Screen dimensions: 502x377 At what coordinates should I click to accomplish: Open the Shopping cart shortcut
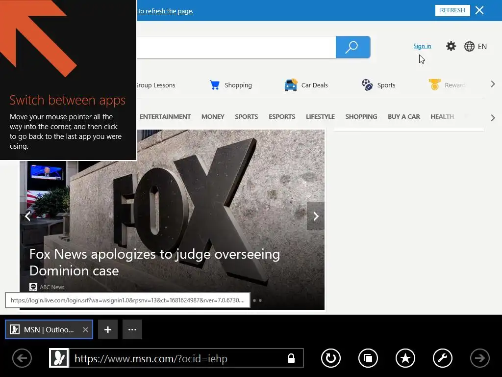230,85
